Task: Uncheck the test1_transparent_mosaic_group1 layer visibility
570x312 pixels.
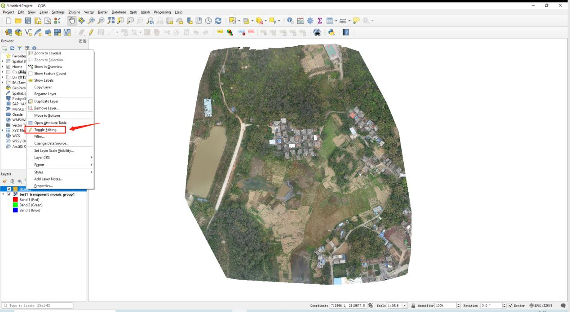Action: point(9,194)
